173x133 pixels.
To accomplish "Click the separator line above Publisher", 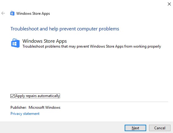I will (x=89, y=102).
